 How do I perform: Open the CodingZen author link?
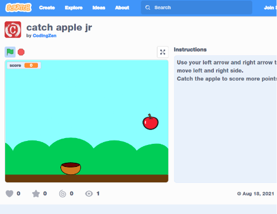(x=44, y=36)
